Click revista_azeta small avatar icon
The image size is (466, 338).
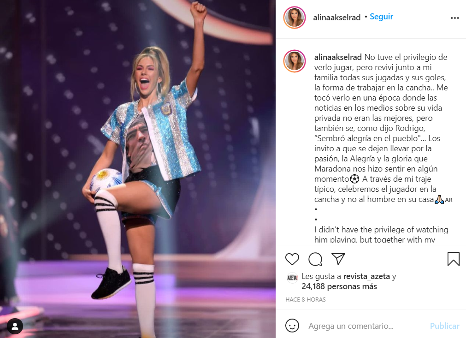click(292, 278)
